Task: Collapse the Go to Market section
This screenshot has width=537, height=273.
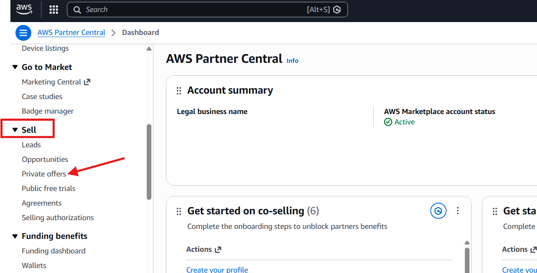Action: (15, 67)
